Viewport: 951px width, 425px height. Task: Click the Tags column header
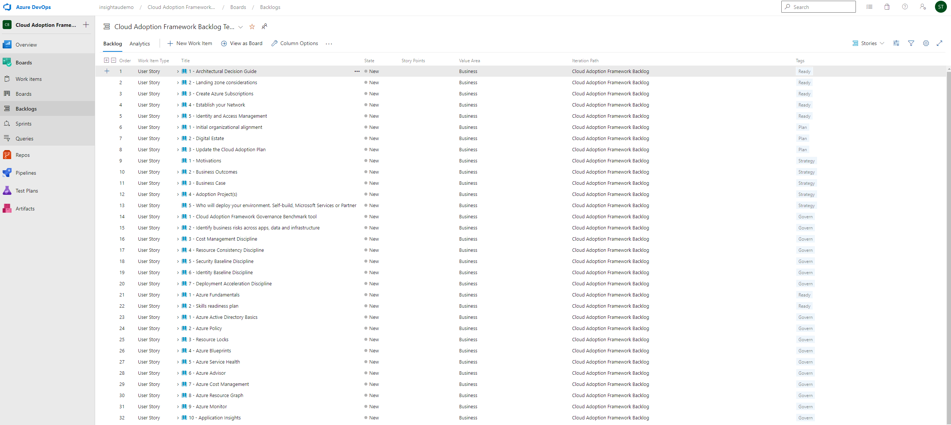(x=800, y=61)
